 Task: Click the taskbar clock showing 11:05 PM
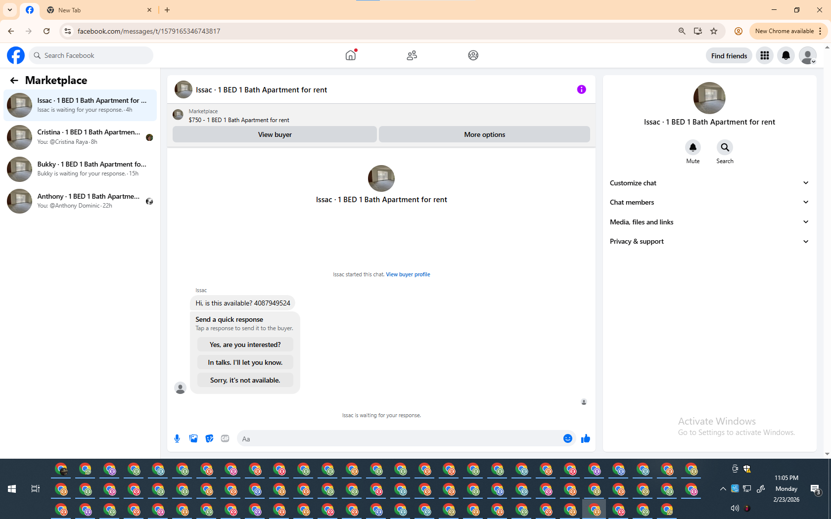786,488
